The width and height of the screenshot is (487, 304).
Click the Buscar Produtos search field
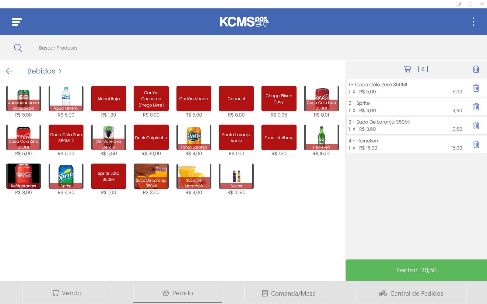coord(58,48)
